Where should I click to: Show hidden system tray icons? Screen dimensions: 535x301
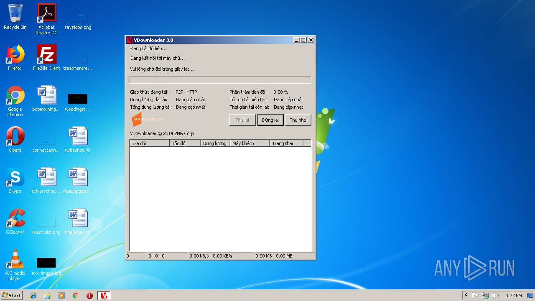(466, 296)
